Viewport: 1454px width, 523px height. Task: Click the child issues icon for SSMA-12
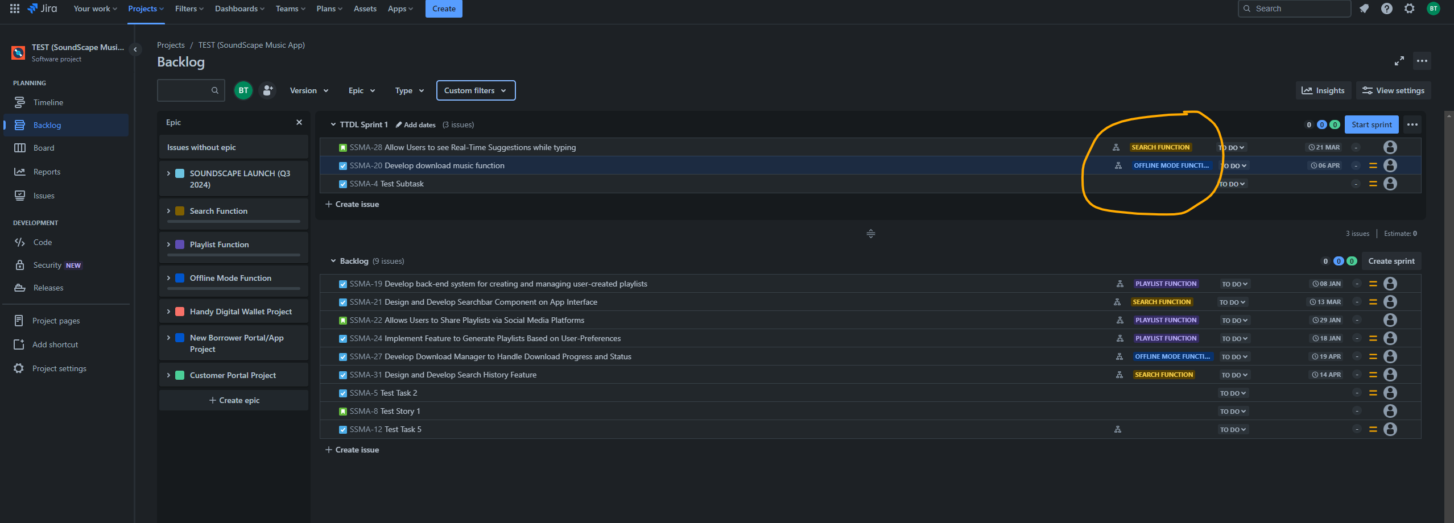pos(1118,429)
